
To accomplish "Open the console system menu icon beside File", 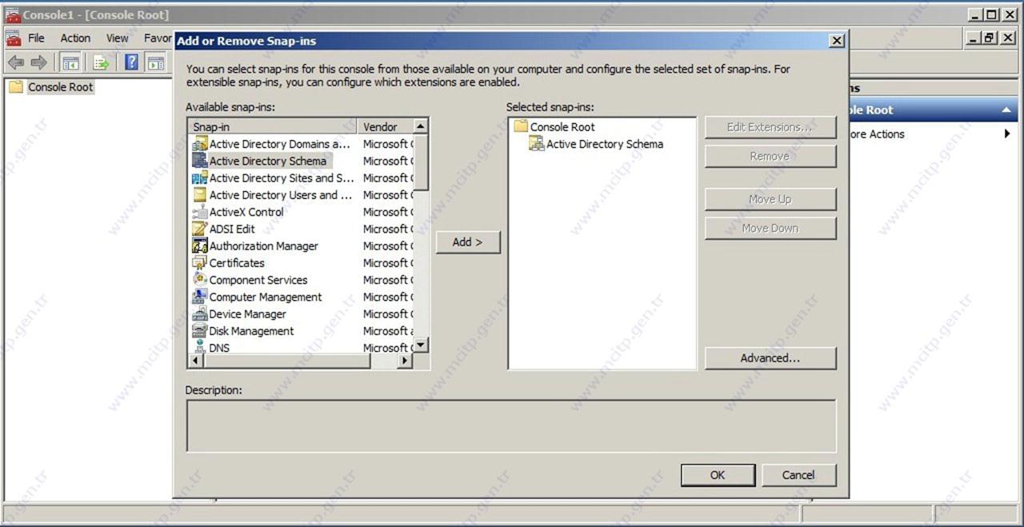I will (x=13, y=38).
